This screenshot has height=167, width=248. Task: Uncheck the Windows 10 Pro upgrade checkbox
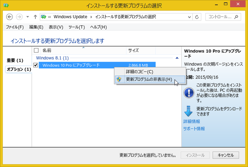36,65
